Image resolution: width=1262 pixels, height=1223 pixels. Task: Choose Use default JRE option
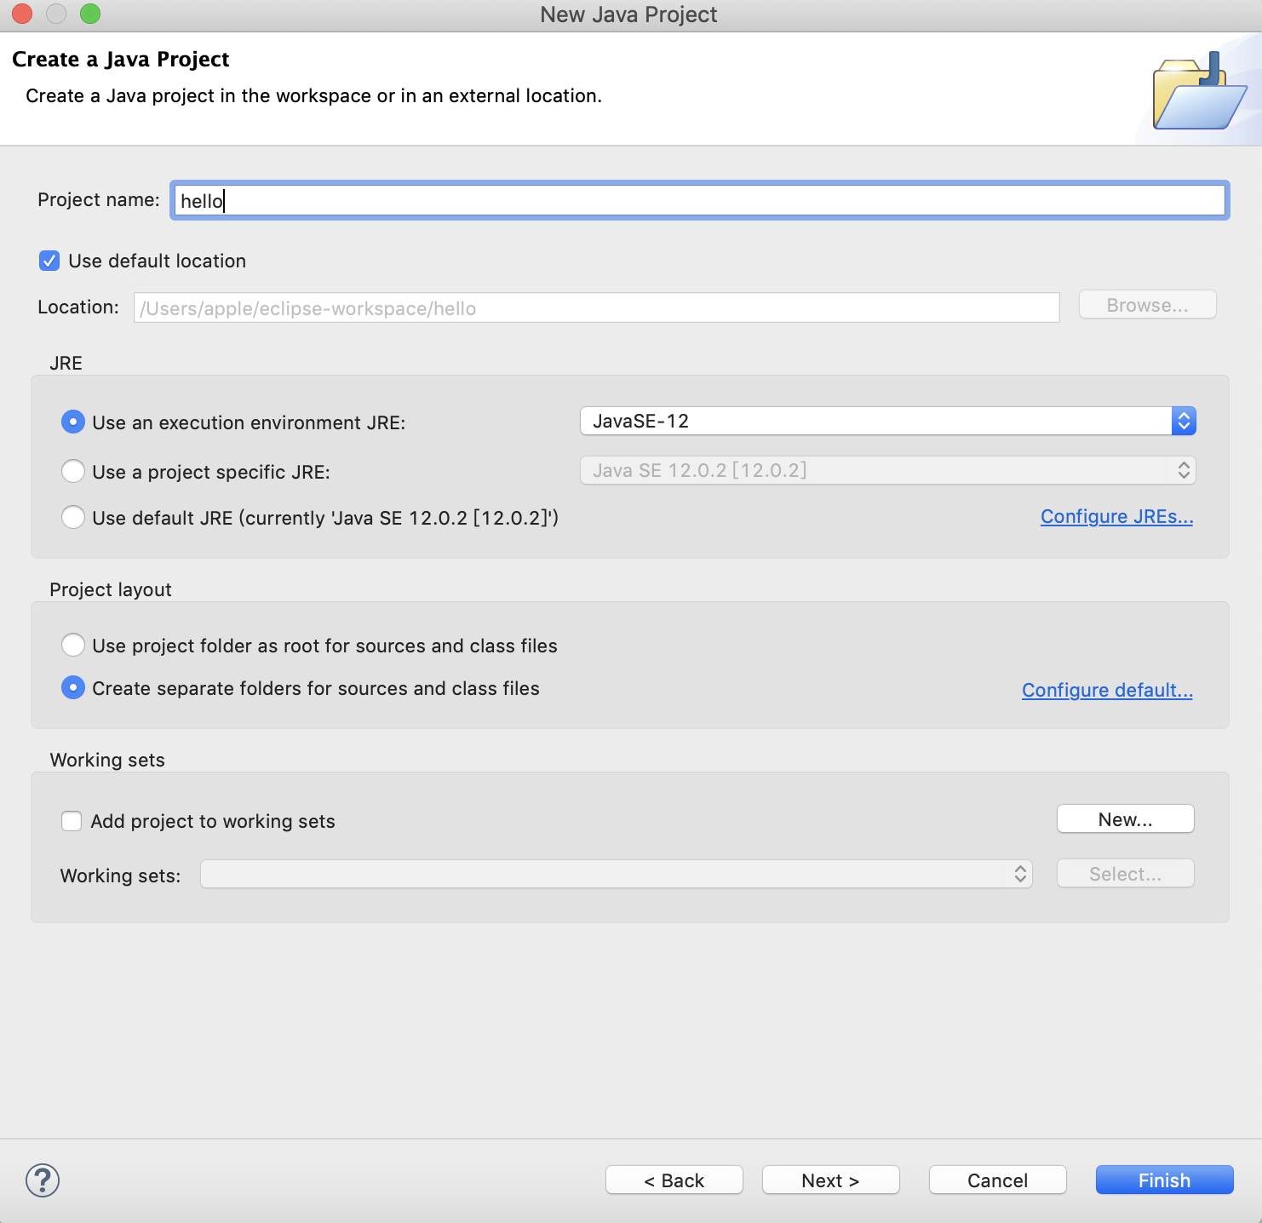coord(73,517)
